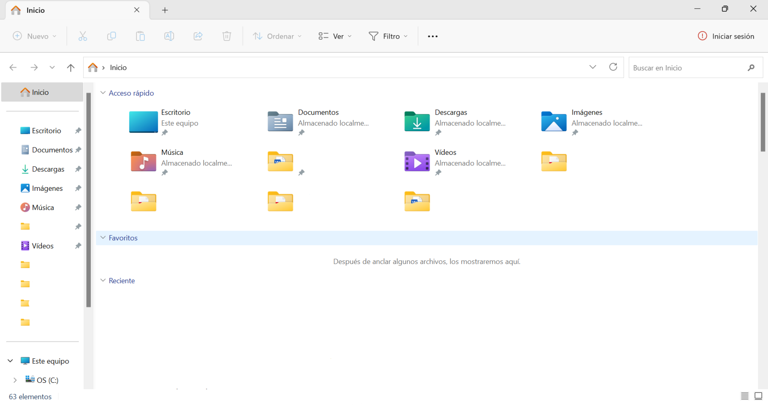Select the Paste icon

tap(140, 36)
